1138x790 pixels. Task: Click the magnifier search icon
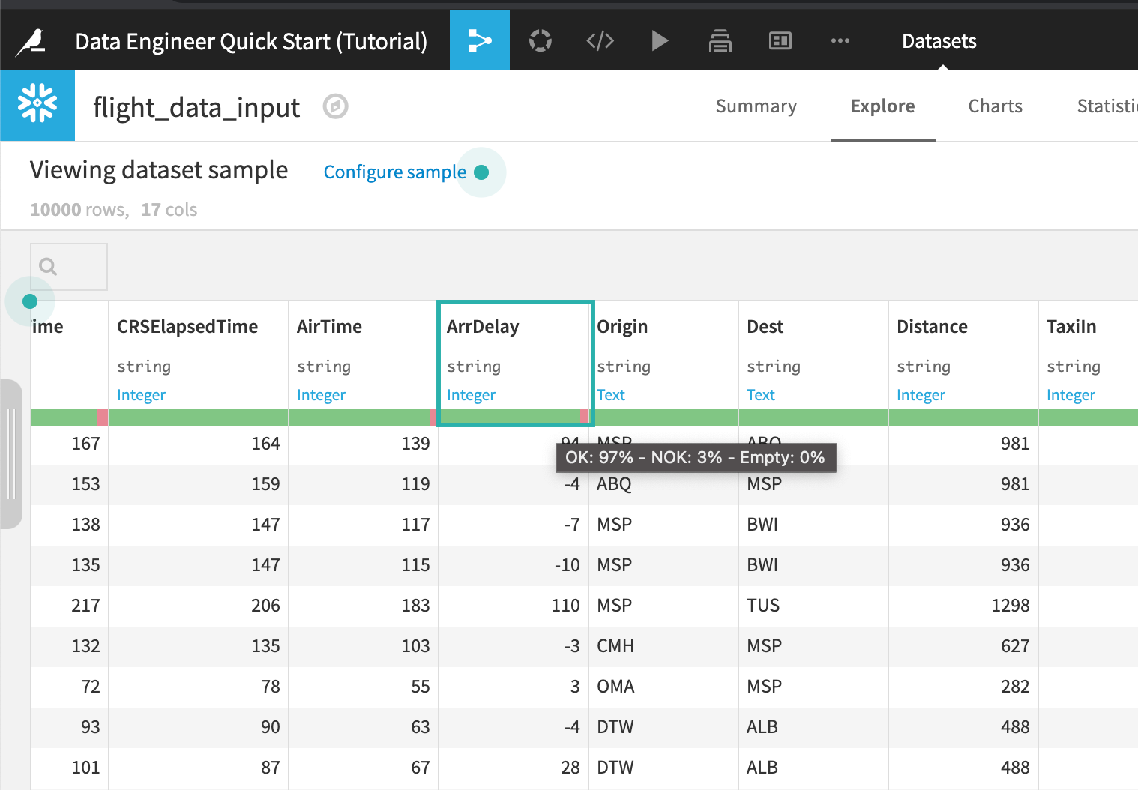[x=48, y=266]
